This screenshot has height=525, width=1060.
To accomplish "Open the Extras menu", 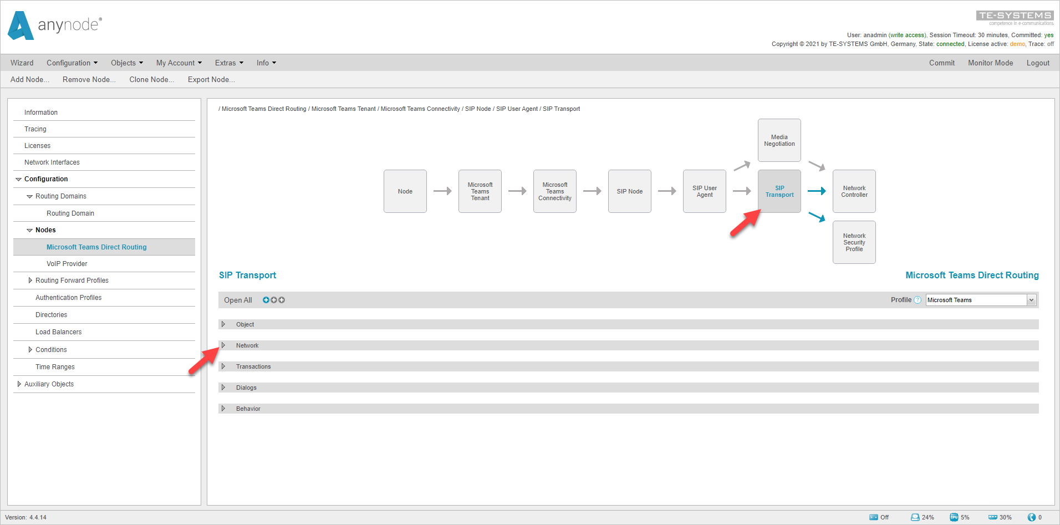I will [229, 63].
